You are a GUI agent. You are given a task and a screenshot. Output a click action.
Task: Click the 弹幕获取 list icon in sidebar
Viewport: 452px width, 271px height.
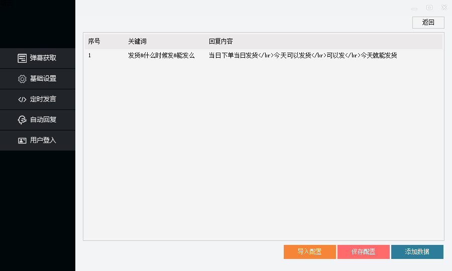click(x=22, y=58)
